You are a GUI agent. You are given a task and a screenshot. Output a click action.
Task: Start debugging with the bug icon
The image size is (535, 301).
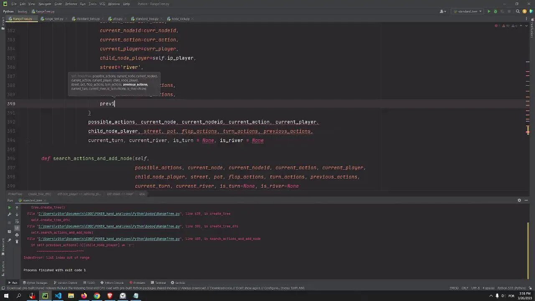coord(495,11)
